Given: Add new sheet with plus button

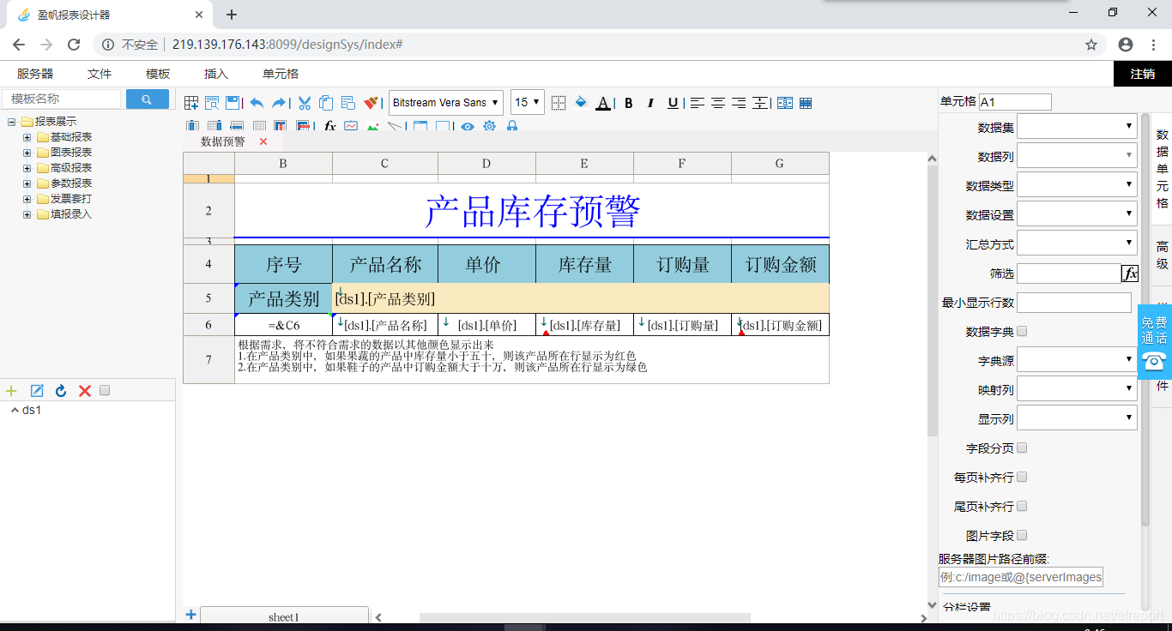Looking at the screenshot, I should click(x=190, y=615).
